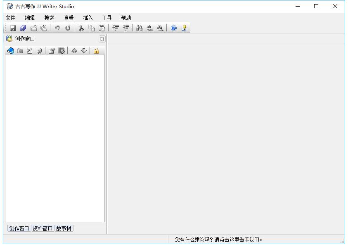Click the lightbulb tip icon on the toolbar
This screenshot has width=348, height=247.
pos(184,28)
